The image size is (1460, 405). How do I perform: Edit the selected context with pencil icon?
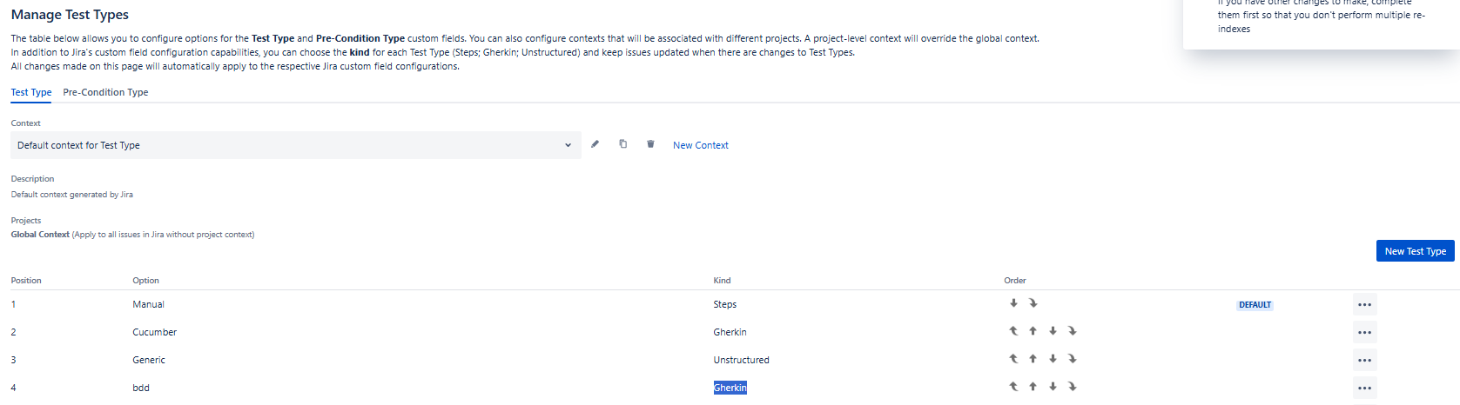(595, 144)
